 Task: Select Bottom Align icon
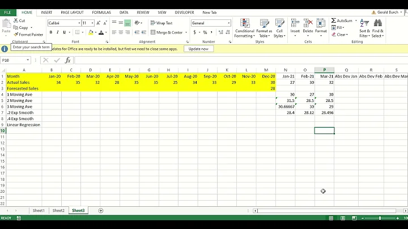(x=127, y=23)
